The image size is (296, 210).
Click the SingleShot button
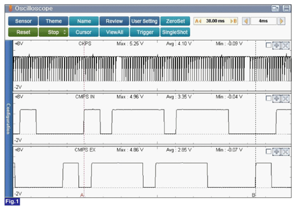click(x=175, y=32)
